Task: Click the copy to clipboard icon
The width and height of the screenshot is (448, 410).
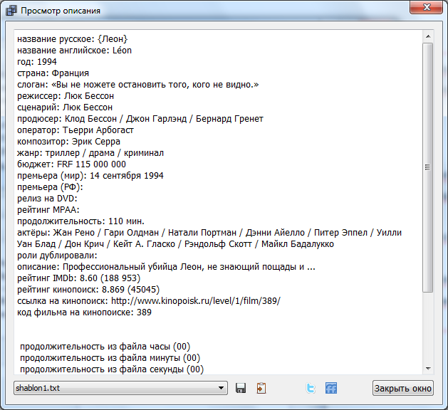Action: [x=261, y=388]
